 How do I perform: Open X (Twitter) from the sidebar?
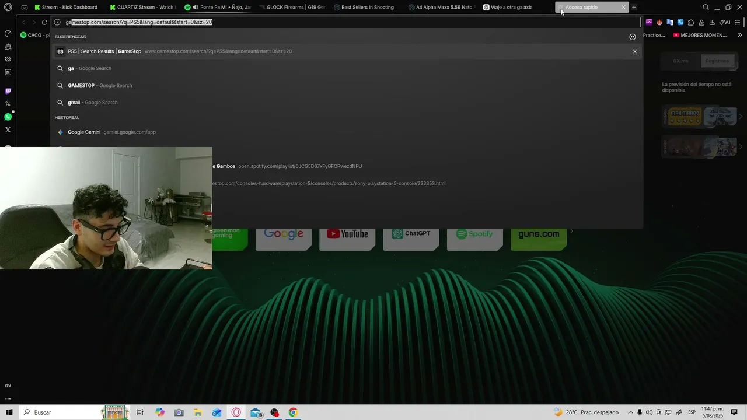pyautogui.click(x=8, y=129)
